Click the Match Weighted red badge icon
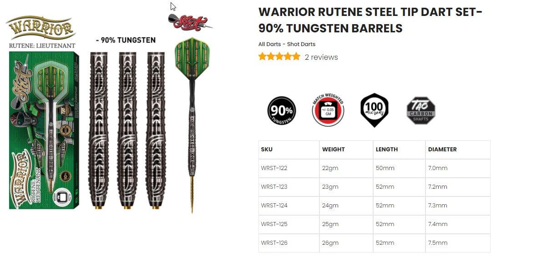This screenshot has height=258, width=542. (x=328, y=111)
